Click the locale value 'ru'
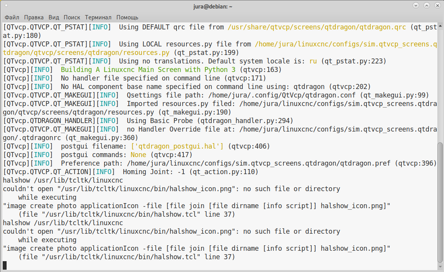The height and width of the screenshot is (272, 444). [313, 61]
